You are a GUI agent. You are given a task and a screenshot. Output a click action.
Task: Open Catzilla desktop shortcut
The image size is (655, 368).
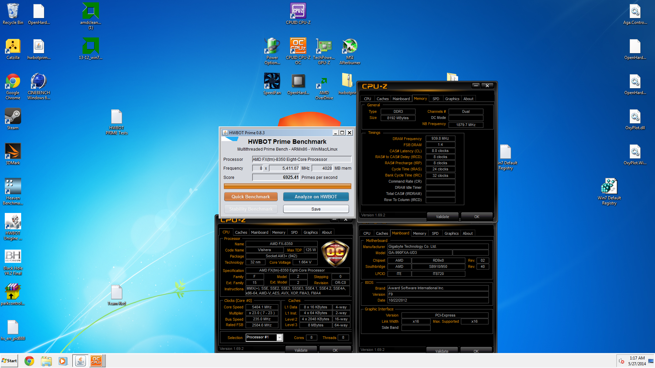[x=13, y=49]
